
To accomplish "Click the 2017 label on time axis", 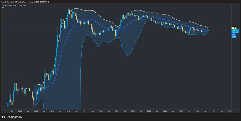I will pos(52,111).
